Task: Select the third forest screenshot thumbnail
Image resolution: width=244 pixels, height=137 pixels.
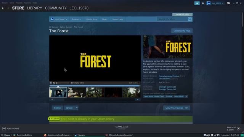Action: [95, 92]
